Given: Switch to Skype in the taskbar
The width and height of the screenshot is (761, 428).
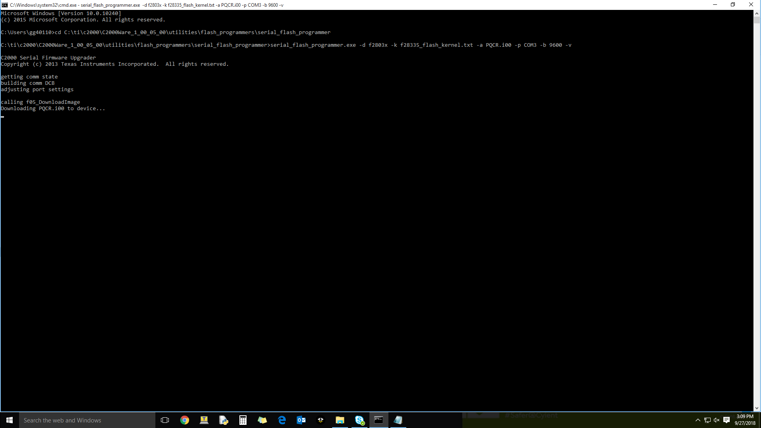Looking at the screenshot, I should coord(359,420).
